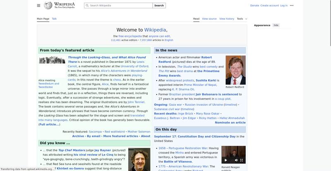The image size is (331, 171).
Task: Select the Read tab
Action: click(x=196, y=19)
